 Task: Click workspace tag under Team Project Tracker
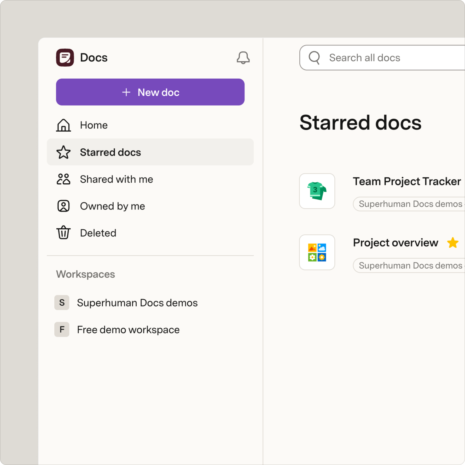(409, 204)
